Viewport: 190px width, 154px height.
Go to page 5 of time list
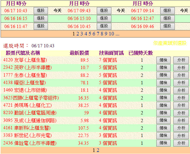90,34
